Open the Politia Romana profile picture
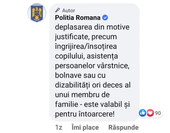 pyautogui.click(x=37, y=13)
